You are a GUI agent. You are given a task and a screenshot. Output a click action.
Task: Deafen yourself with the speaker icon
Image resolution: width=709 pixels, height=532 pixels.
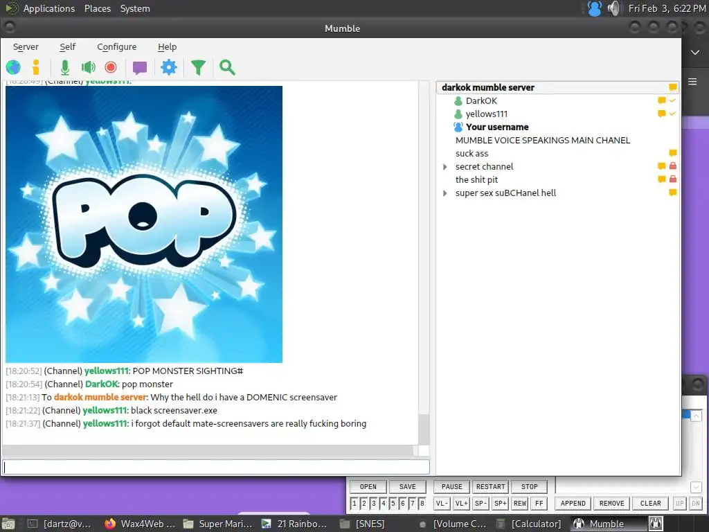88,67
